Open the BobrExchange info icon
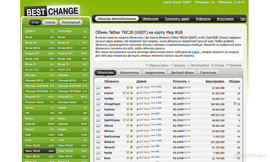Image resolution: width=270 pixels, height=162 pixels. (98, 136)
